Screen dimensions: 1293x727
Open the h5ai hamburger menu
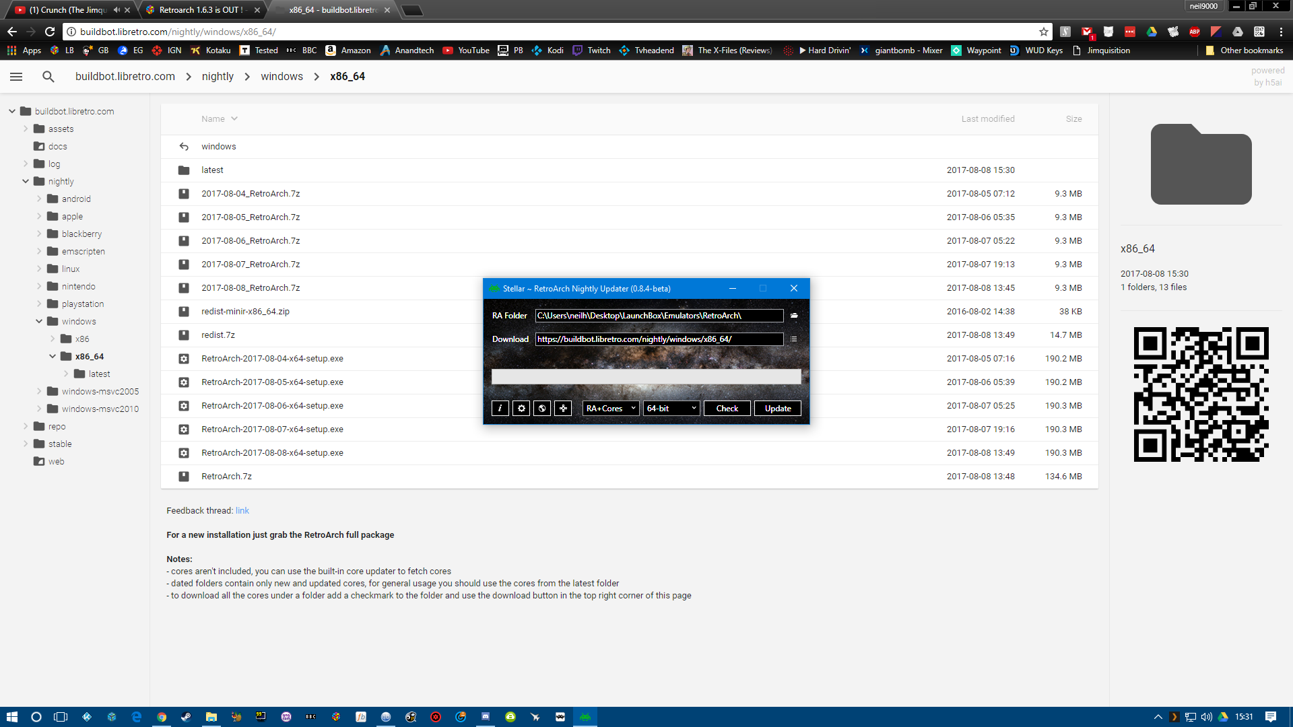[16, 77]
